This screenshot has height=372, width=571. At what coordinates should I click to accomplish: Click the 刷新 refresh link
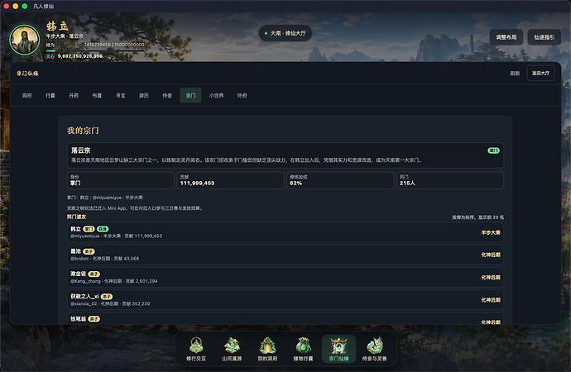click(515, 74)
